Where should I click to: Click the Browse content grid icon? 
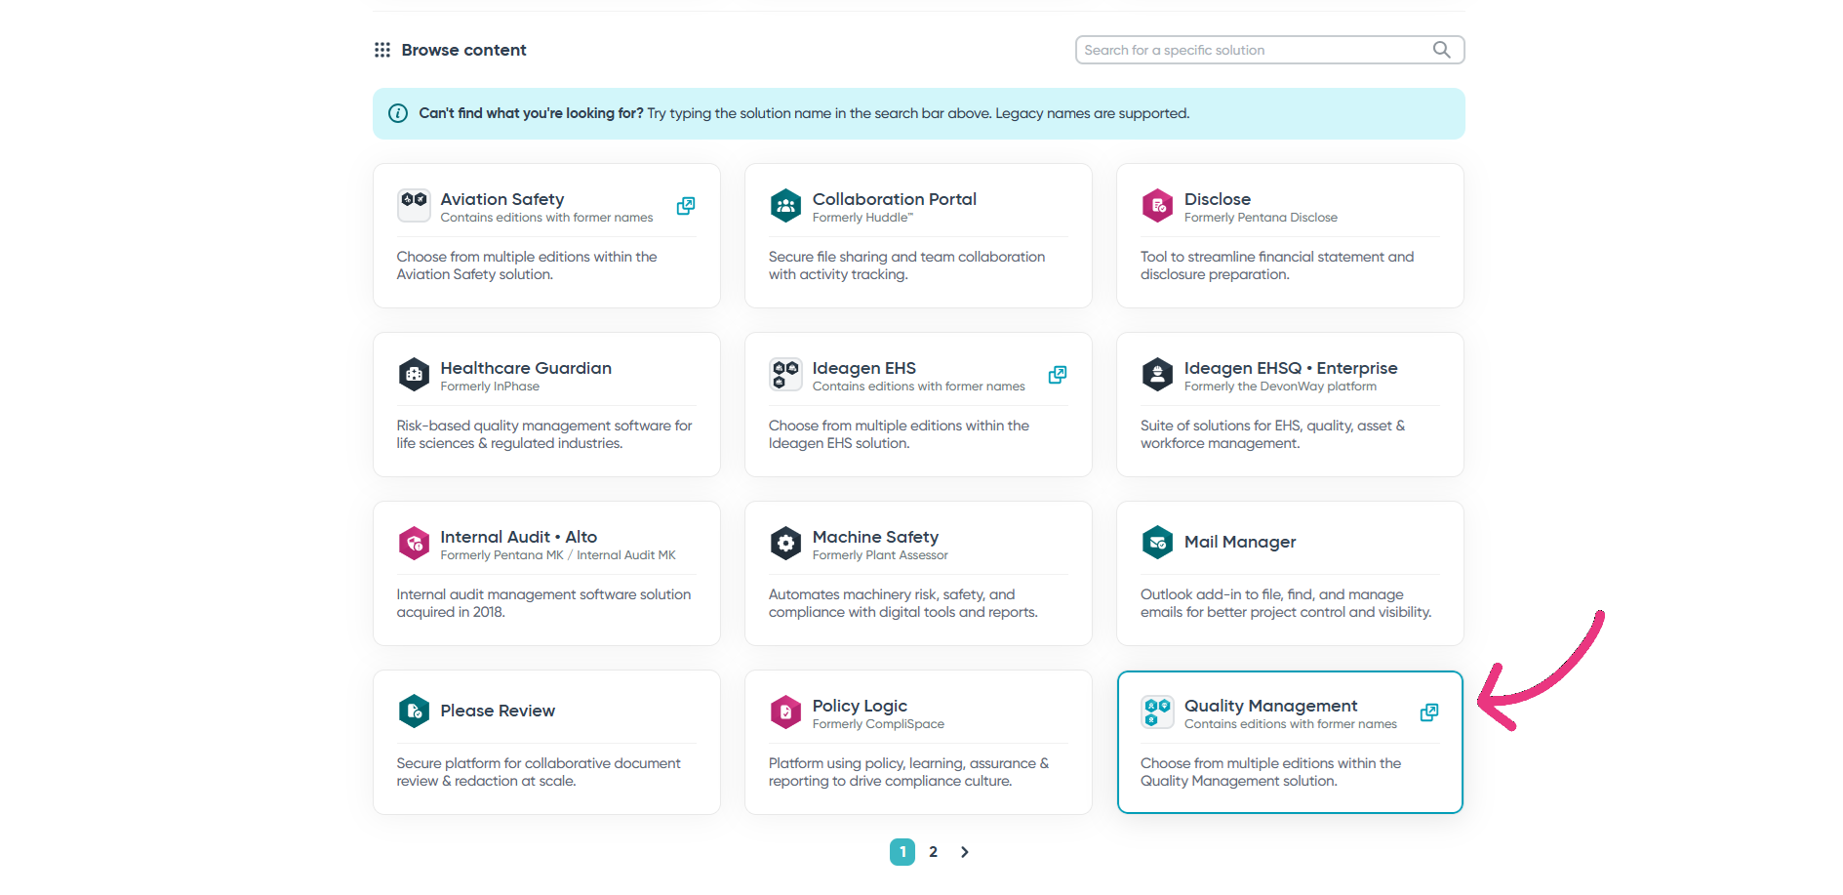point(382,50)
